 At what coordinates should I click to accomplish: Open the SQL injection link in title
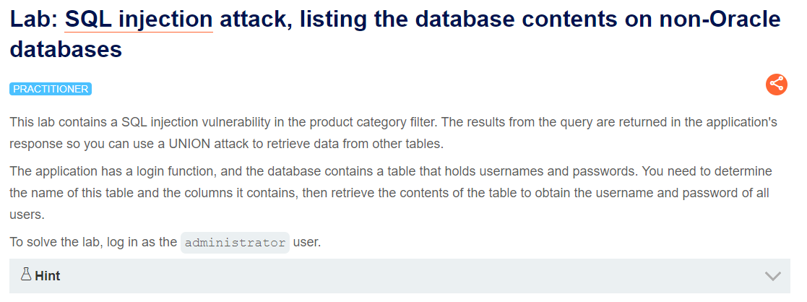pos(139,20)
